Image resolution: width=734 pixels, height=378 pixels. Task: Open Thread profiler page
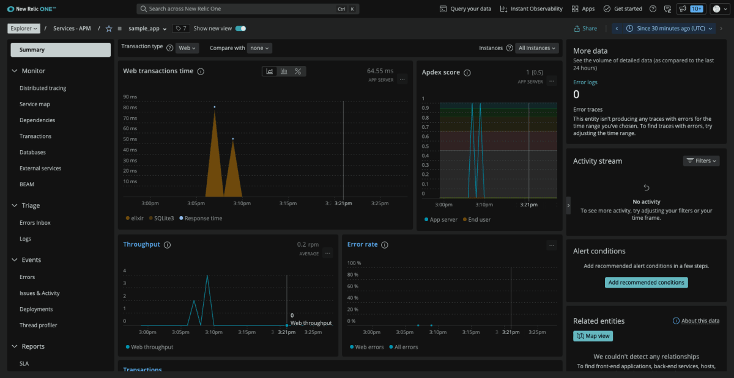38,325
